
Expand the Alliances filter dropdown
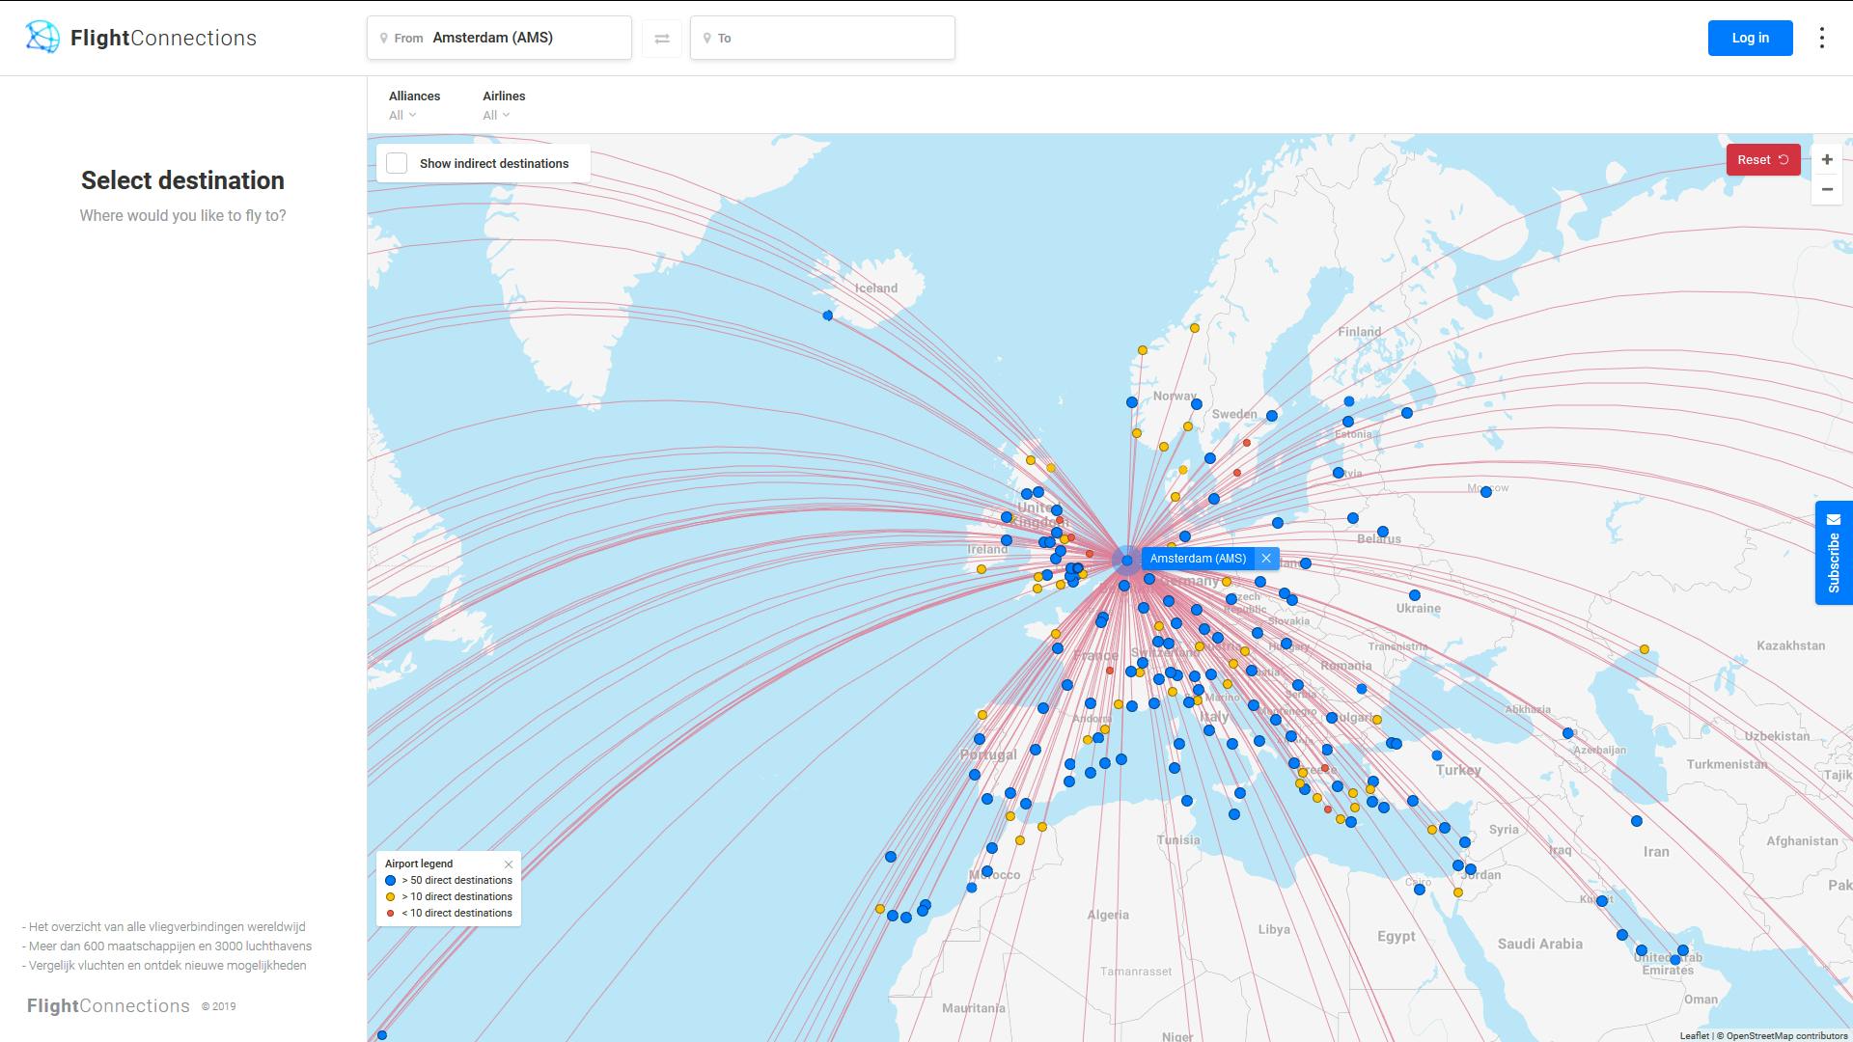(403, 115)
